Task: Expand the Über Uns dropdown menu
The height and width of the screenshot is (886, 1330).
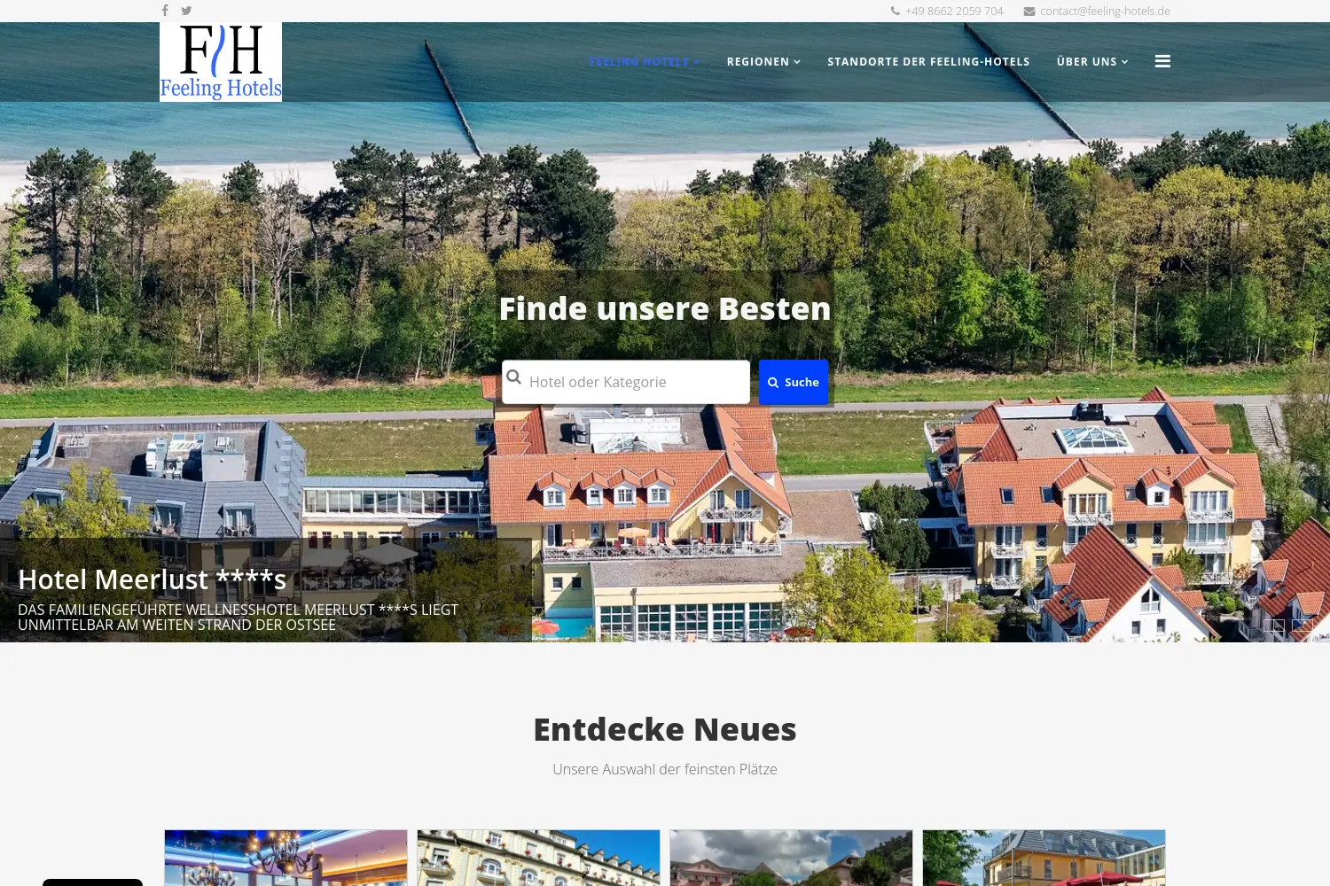Action: click(x=1092, y=62)
